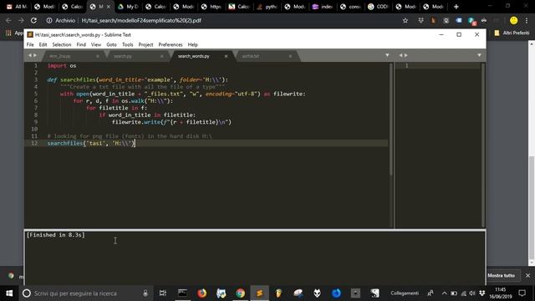Open the View menu
Image resolution: width=535 pixels, height=301 pixels.
(x=96, y=44)
